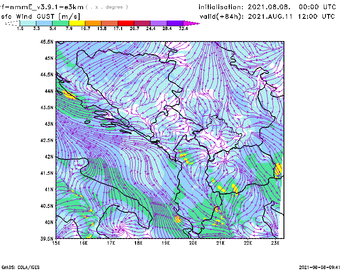Image resolution: width=350 pixels, height=270 pixels.
Task: Click the '( . x . degree )' resolution text
Action: tap(107, 7)
